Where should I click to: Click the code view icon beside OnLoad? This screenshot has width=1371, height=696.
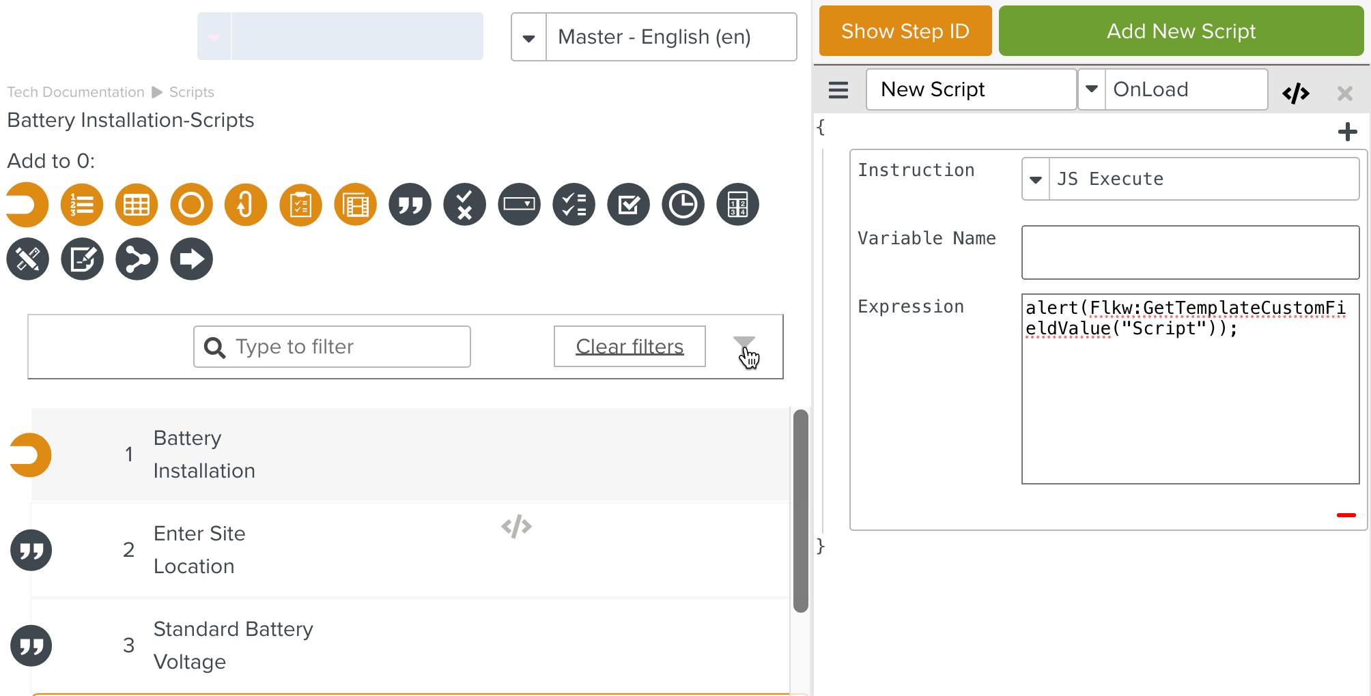pyautogui.click(x=1296, y=92)
